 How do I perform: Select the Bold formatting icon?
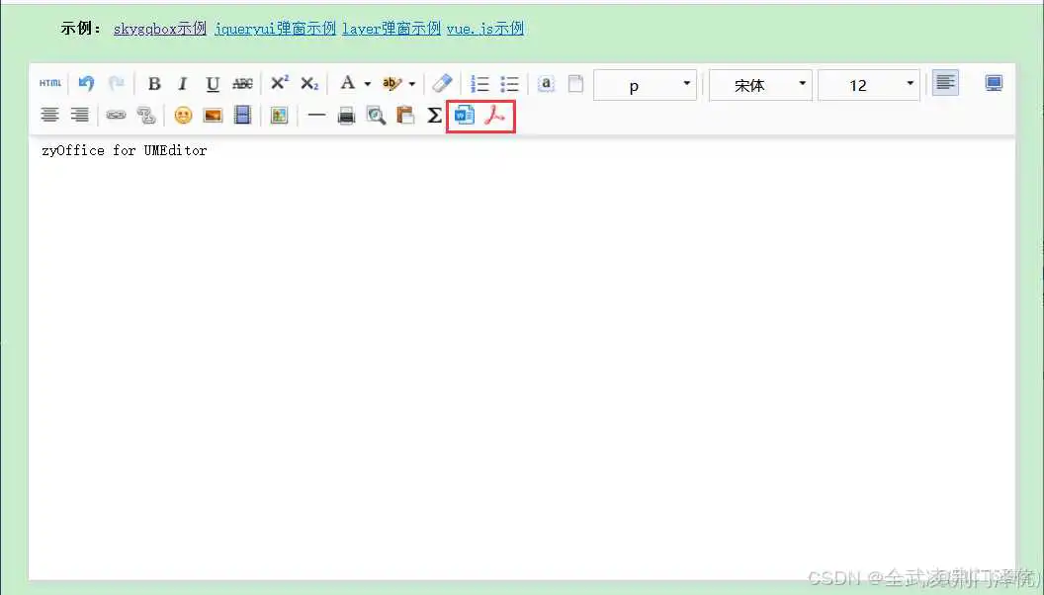point(154,84)
